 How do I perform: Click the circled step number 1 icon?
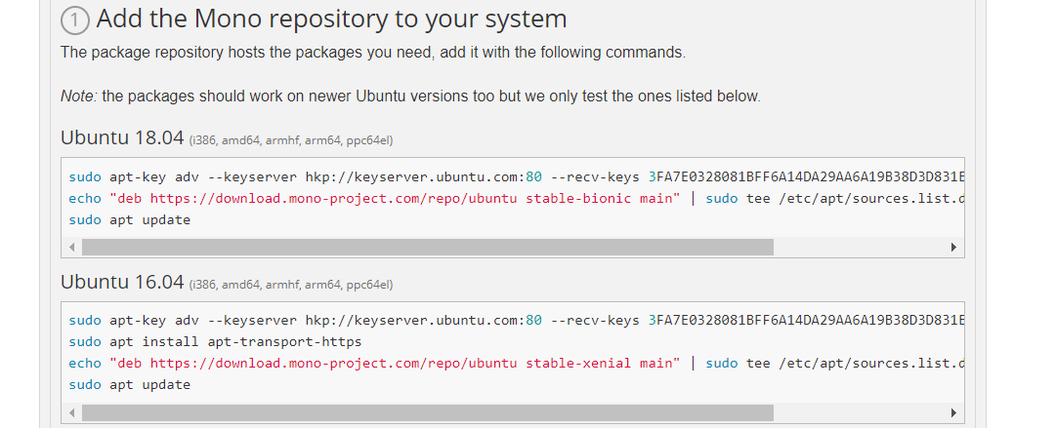(x=75, y=20)
